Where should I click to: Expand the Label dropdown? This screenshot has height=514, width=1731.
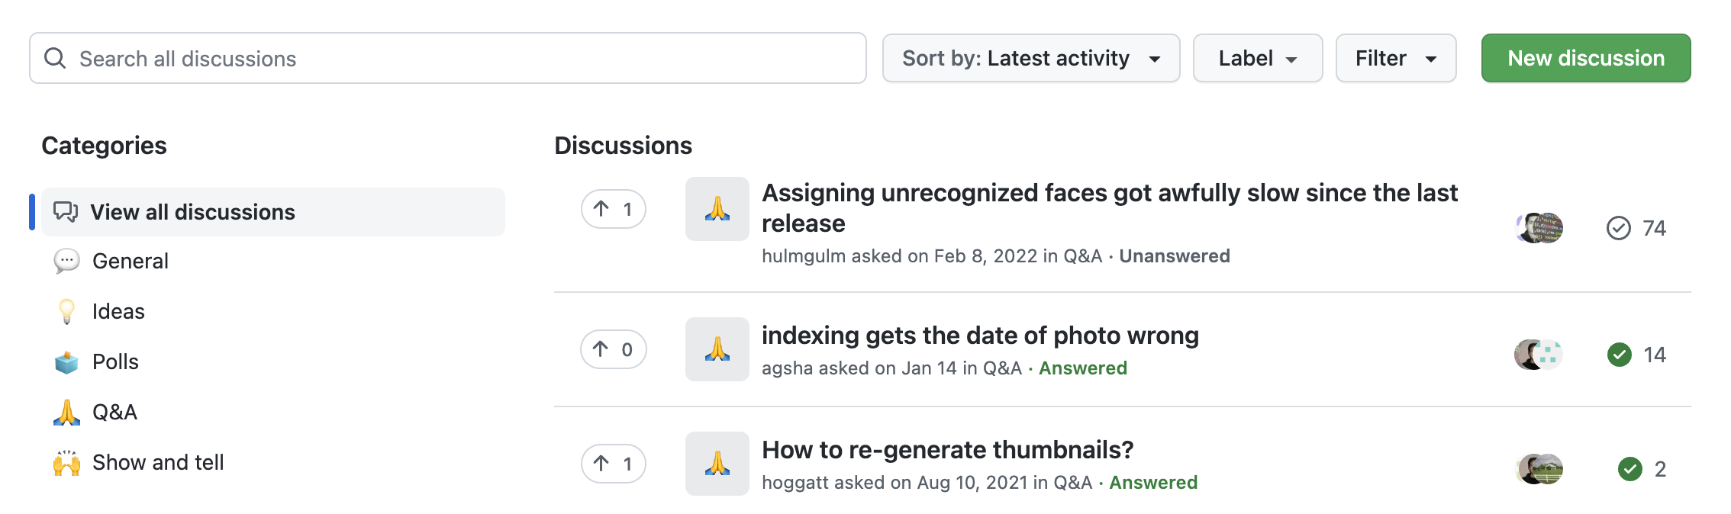click(x=1257, y=58)
